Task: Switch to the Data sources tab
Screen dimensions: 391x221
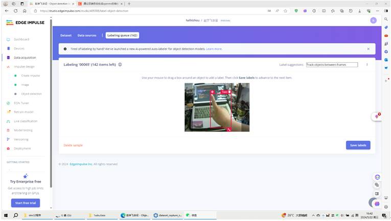Action: [x=87, y=35]
